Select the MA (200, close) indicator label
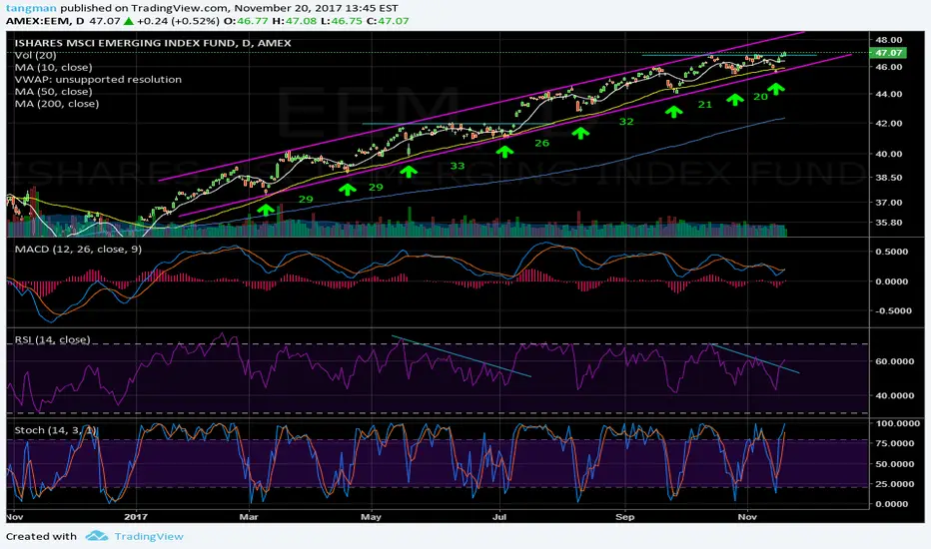931x549 pixels. coord(56,103)
